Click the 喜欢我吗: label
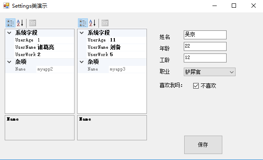 coord(171,86)
